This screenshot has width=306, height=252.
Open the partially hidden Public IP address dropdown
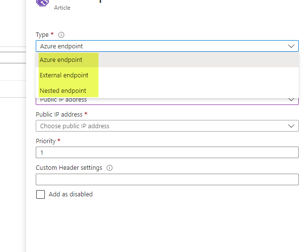click(x=167, y=100)
